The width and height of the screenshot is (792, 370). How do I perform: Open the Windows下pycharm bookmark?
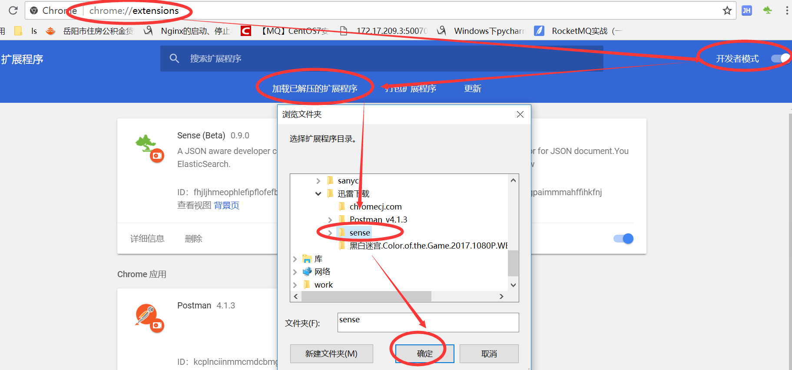[x=481, y=31]
